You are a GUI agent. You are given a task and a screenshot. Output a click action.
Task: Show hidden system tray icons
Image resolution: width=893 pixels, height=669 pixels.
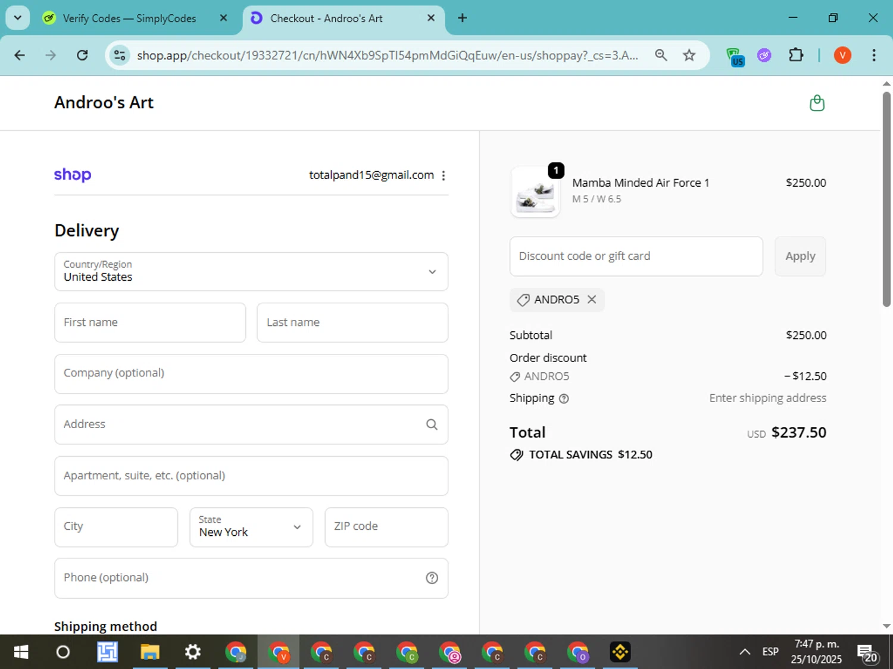coord(744,652)
